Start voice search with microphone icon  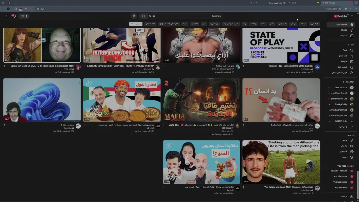click(x=134, y=16)
